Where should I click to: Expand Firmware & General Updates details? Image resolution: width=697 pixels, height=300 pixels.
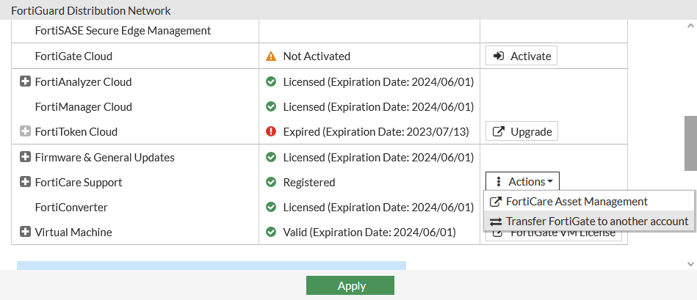(25, 158)
